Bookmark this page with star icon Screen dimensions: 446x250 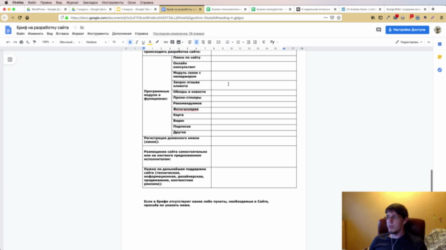tap(339, 17)
